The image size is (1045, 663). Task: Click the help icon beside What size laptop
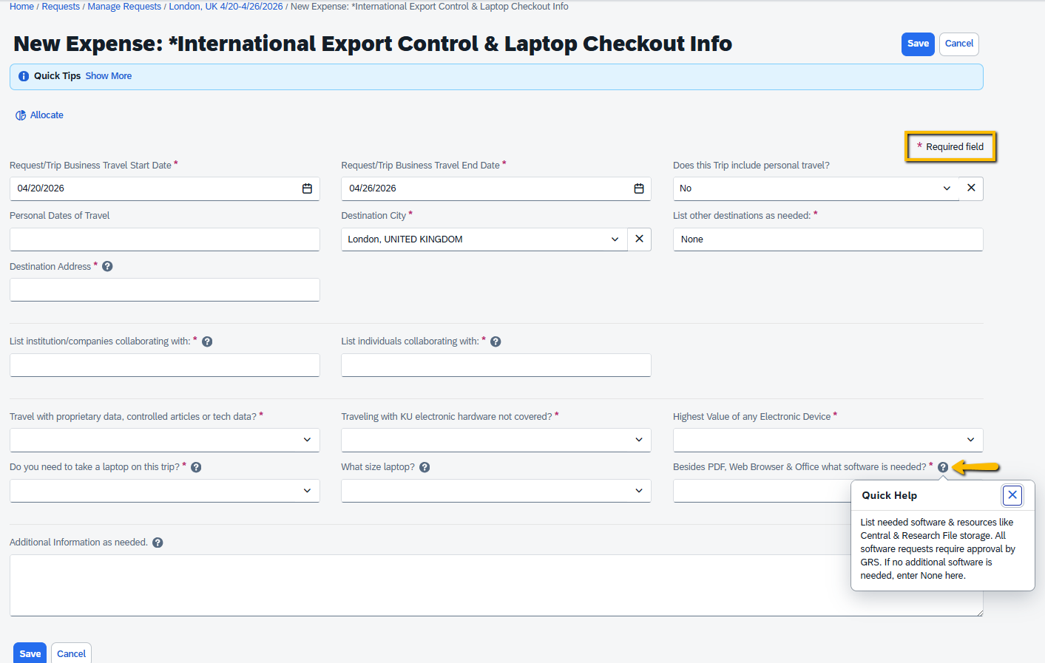click(x=425, y=466)
